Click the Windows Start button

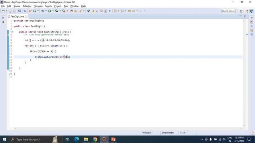point(4,139)
